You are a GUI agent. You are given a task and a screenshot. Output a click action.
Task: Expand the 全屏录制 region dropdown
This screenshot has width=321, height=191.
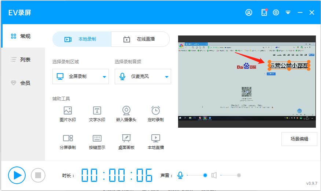(81, 76)
